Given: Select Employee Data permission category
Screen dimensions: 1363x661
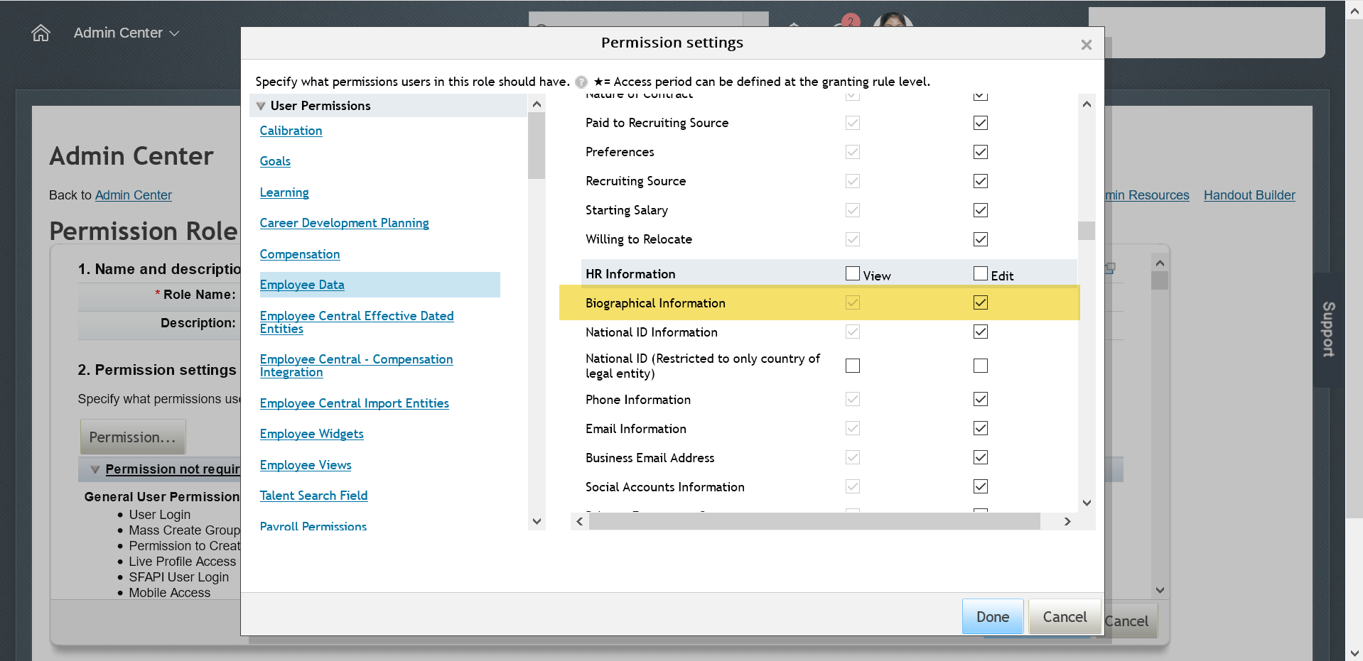Looking at the screenshot, I should tap(302, 285).
